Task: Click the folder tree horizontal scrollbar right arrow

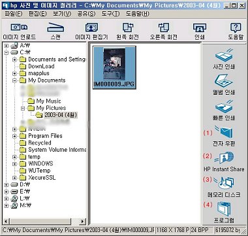Action: (82, 222)
